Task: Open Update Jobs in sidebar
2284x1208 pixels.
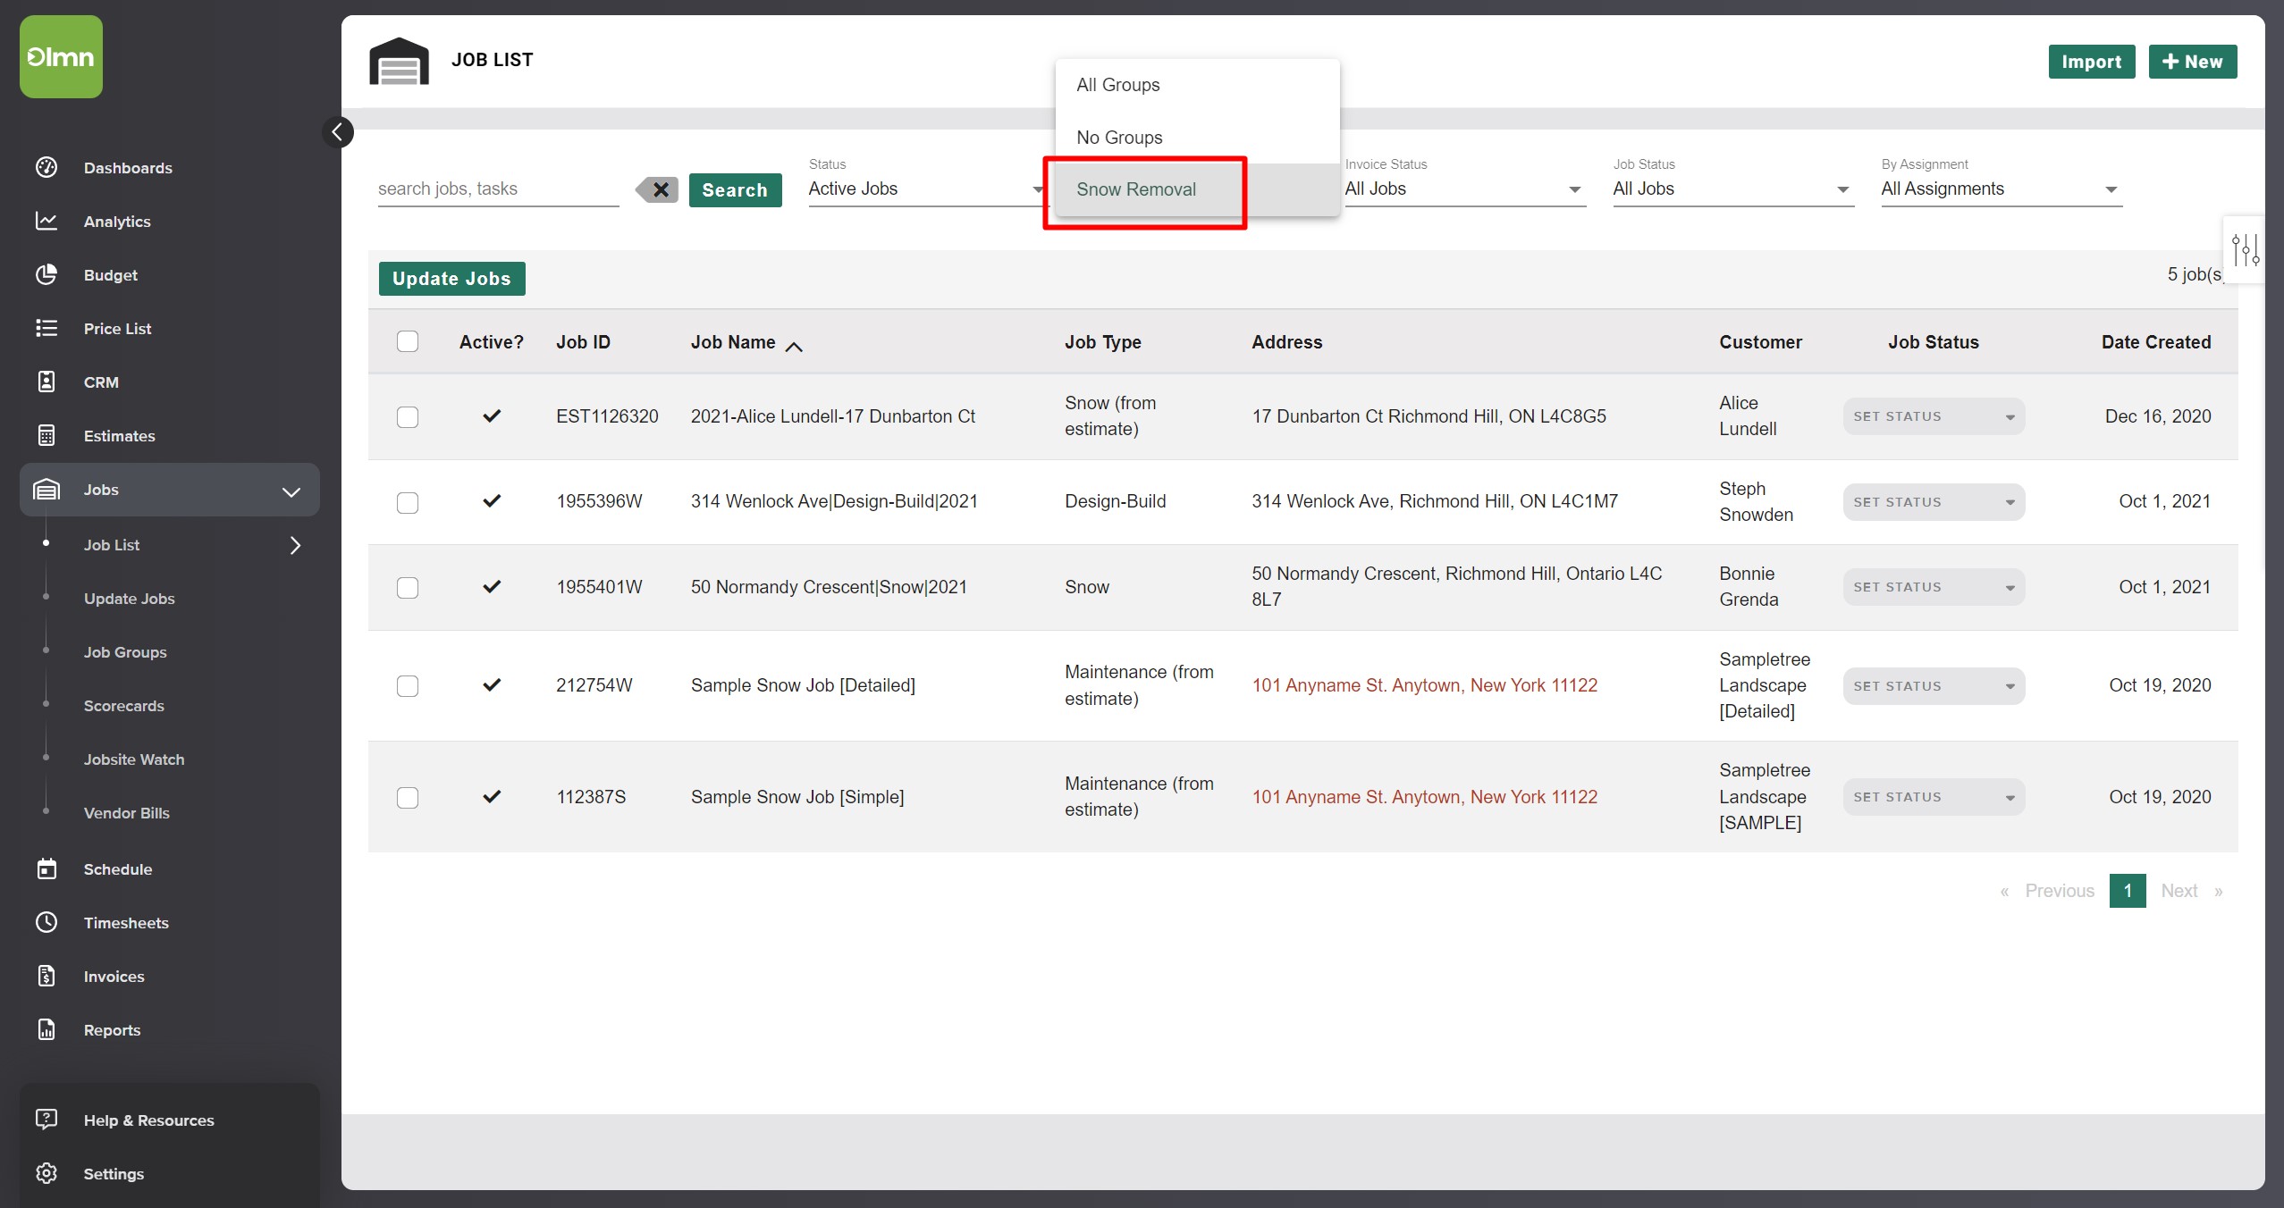Action: click(x=129, y=599)
